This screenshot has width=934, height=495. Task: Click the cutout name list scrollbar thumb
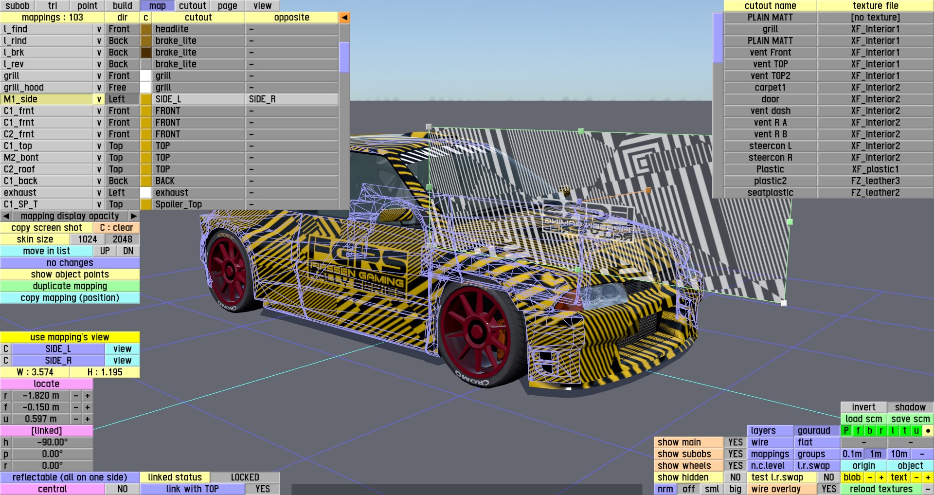pos(718,38)
